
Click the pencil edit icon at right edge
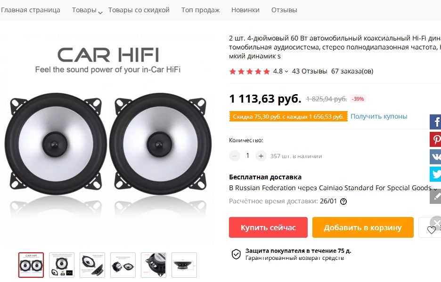pyautogui.click(x=435, y=196)
